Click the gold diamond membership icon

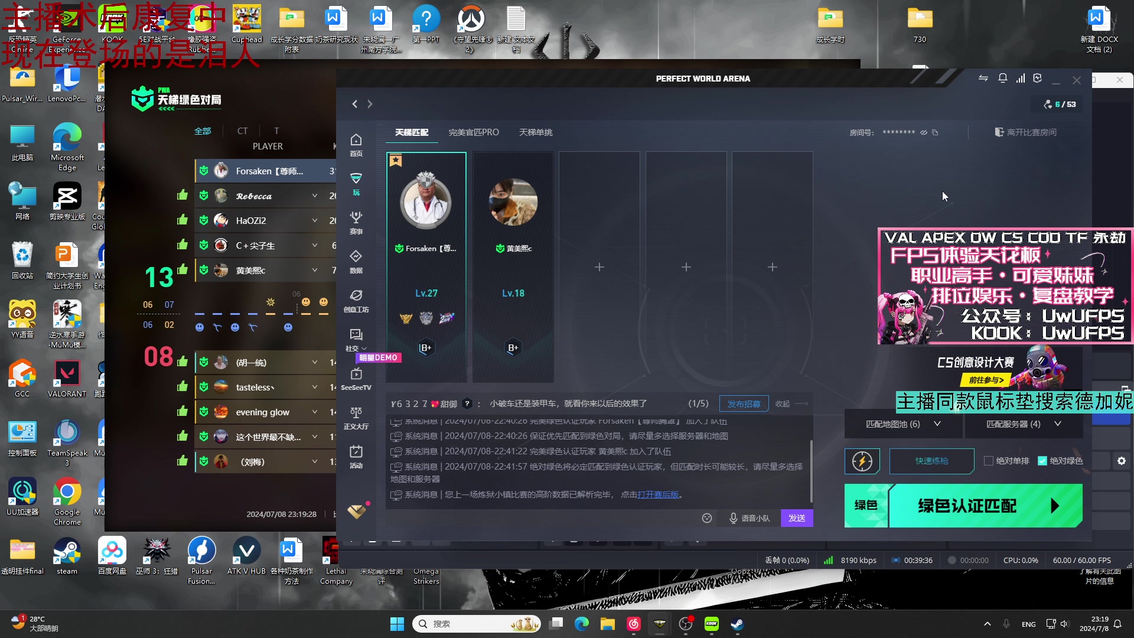click(x=357, y=511)
